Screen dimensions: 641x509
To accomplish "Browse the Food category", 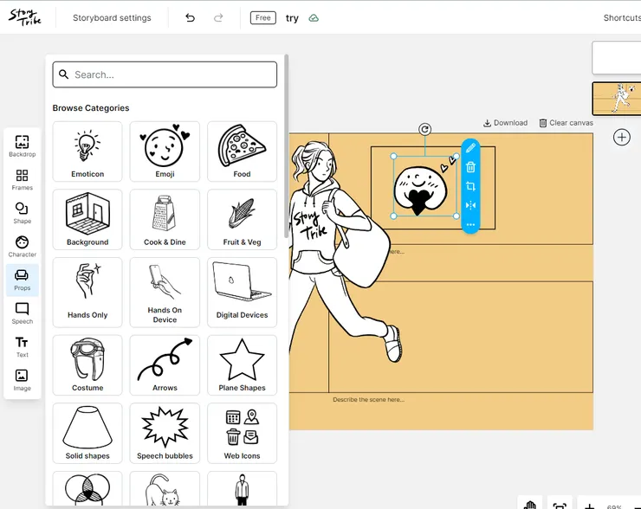I will point(242,151).
